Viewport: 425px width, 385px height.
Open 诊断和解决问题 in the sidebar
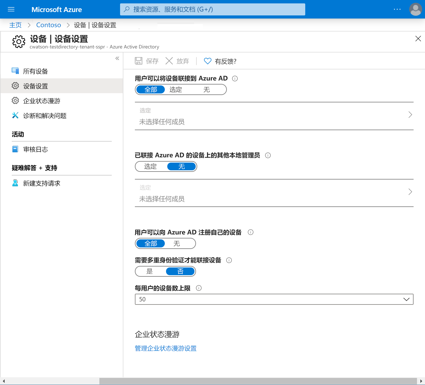(x=62, y=116)
